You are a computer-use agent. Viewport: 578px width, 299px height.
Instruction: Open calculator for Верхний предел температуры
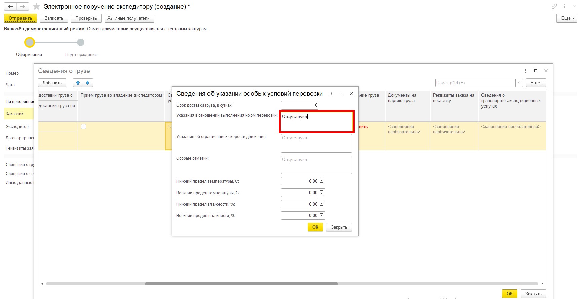tap(322, 193)
